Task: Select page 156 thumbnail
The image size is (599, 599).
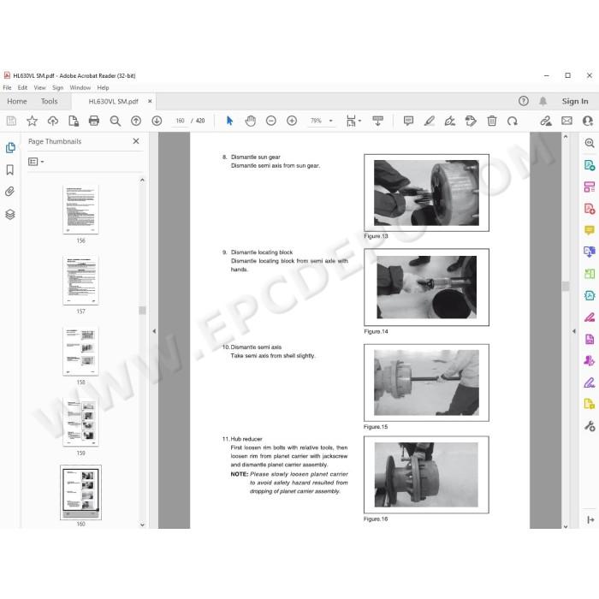Action: tap(80, 210)
